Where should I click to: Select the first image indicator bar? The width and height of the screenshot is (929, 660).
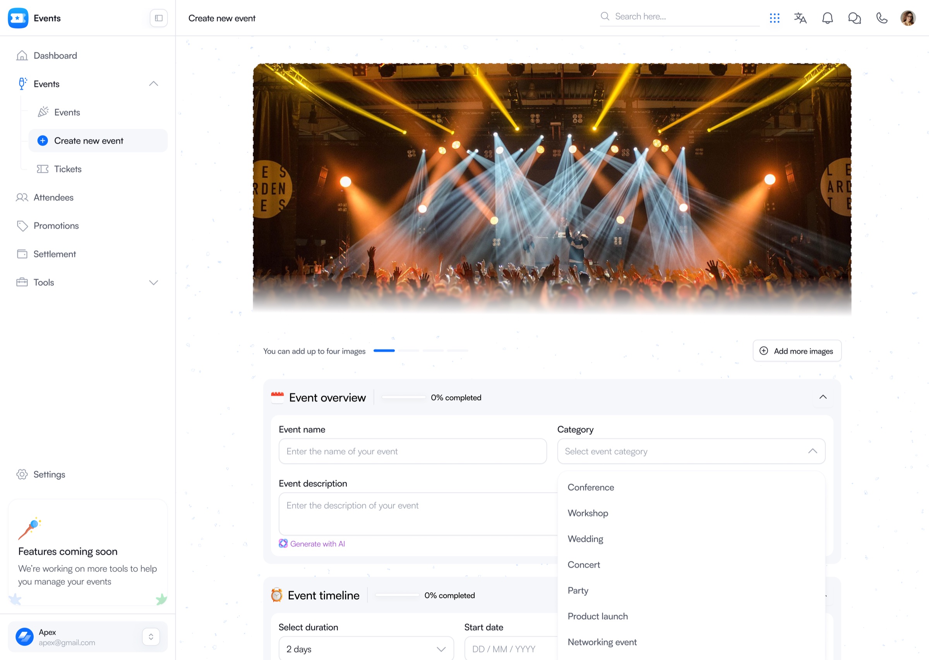point(384,351)
